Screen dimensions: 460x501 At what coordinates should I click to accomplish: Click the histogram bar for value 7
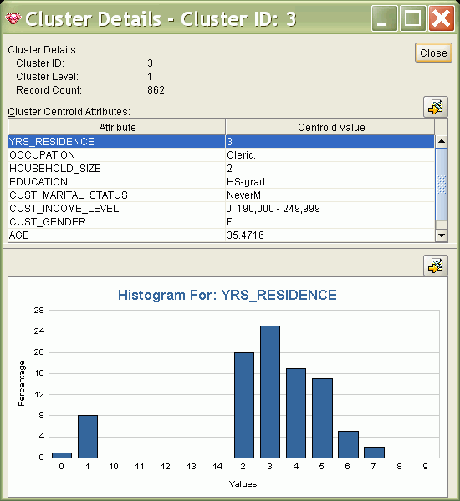pos(374,453)
